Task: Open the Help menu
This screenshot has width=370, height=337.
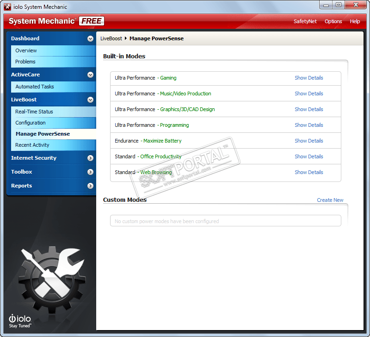Action: pos(355,21)
